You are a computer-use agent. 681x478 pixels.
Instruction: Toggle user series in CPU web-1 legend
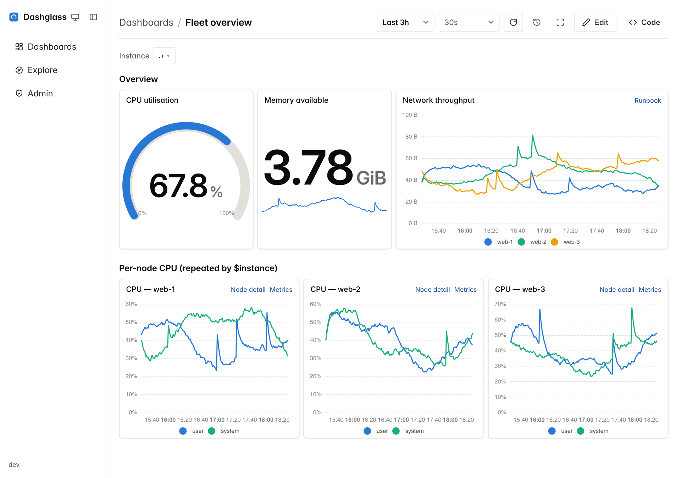point(192,431)
